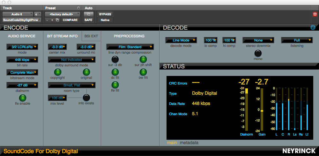Toggle the dc filt LED
Viewport: 319px width, 156px height.
115,72
